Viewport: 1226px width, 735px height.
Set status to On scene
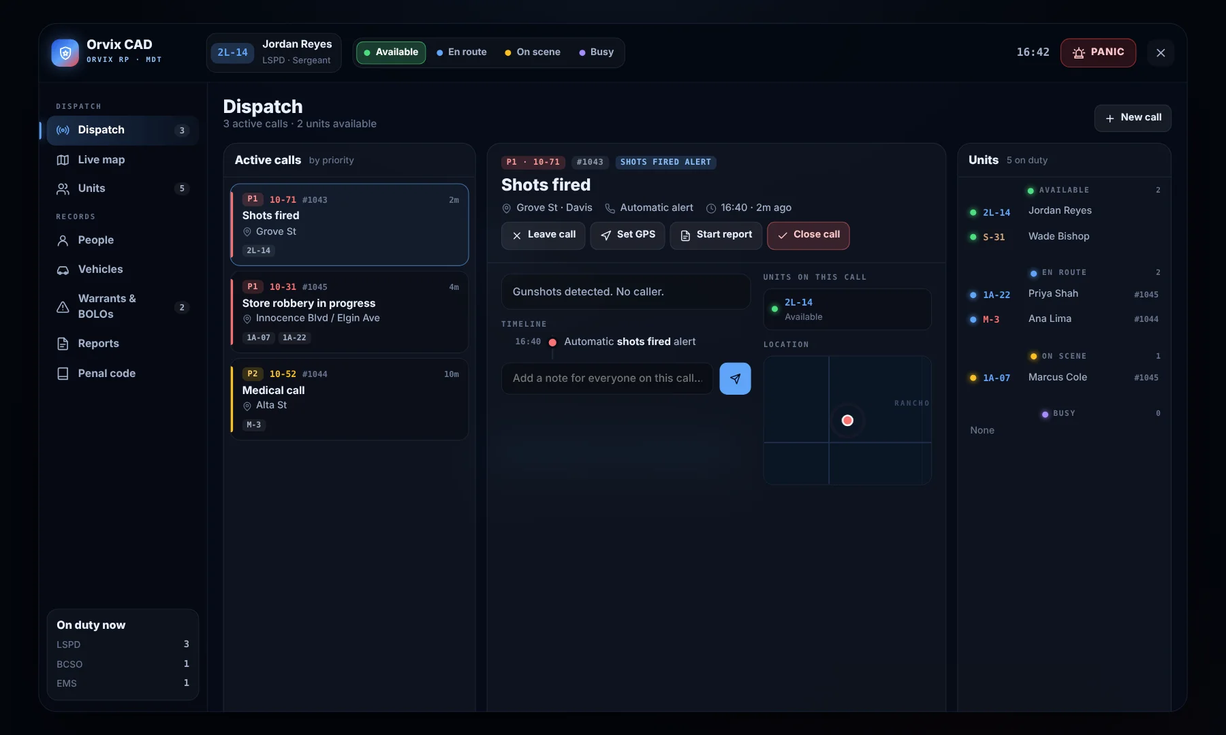(x=532, y=52)
